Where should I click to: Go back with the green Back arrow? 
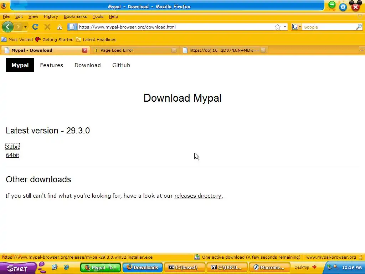(8, 27)
